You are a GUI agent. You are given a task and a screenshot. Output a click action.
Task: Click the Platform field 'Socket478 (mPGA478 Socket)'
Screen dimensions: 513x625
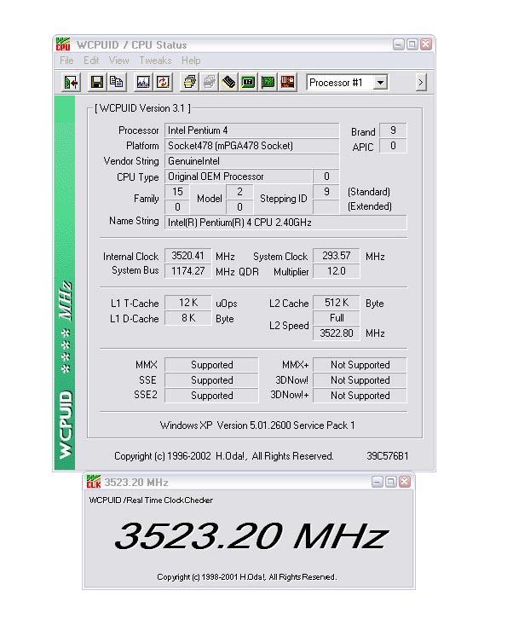tap(251, 146)
